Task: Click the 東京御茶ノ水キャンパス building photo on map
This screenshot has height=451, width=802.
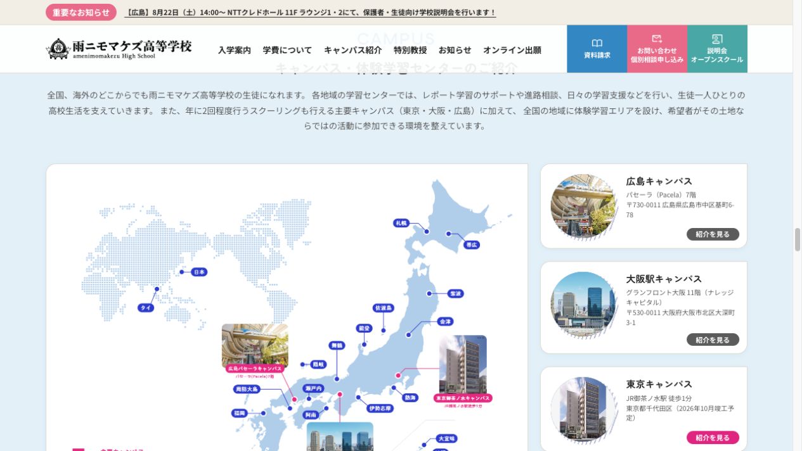Action: pyautogui.click(x=463, y=364)
